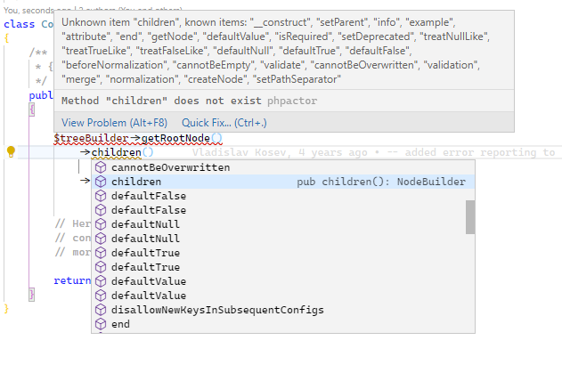Screen dimensions: 562x381
Task: Click 'Method "children" does not exist' message
Action: coord(161,101)
